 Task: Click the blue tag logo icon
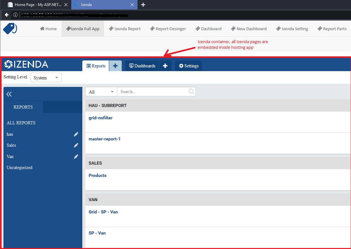pos(10,29)
